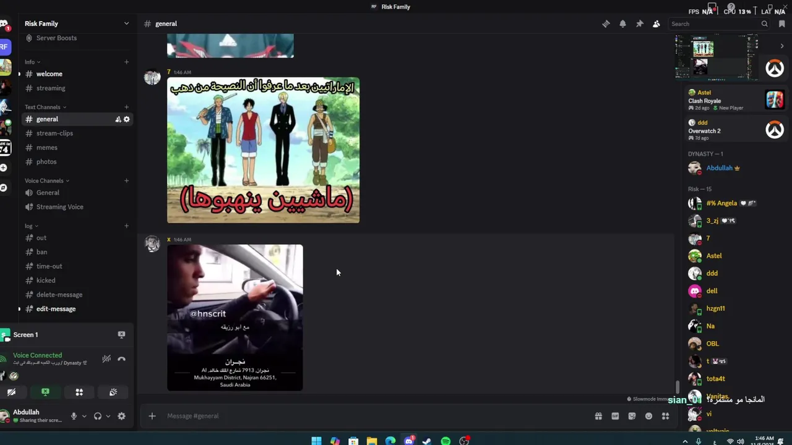Open ddd's Overwatch 2 activity card
This screenshot has height=445, width=792.
pyautogui.click(x=736, y=130)
